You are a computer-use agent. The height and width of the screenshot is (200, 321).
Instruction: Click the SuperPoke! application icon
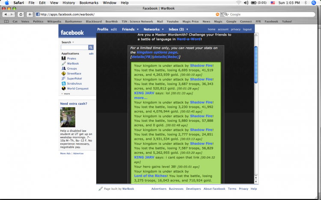point(64,79)
